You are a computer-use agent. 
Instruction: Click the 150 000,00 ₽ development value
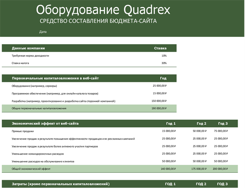[x=159, y=101]
